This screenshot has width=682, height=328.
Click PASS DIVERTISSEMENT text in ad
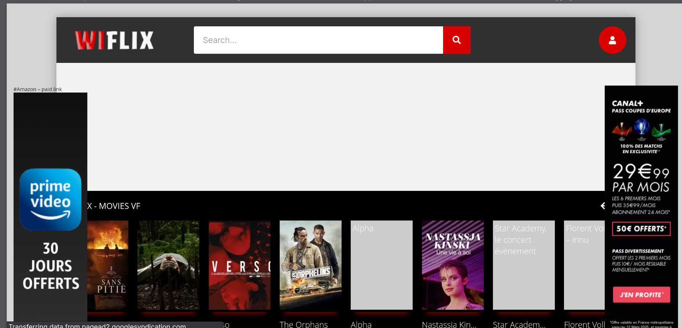click(x=638, y=251)
